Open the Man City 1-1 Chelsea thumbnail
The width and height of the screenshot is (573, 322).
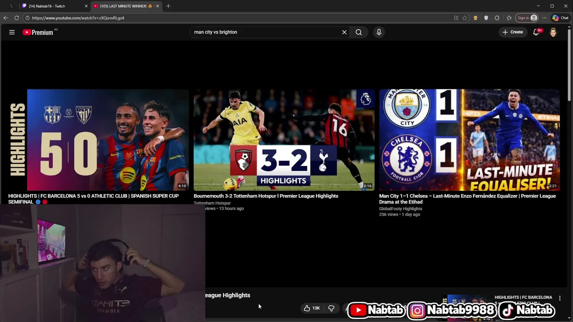tap(469, 140)
